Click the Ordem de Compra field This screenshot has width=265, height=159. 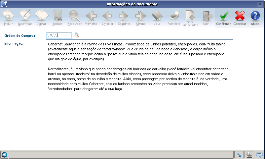click(59, 35)
